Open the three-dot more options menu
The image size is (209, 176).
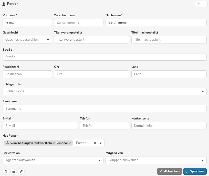pyautogui.click(x=204, y=4)
